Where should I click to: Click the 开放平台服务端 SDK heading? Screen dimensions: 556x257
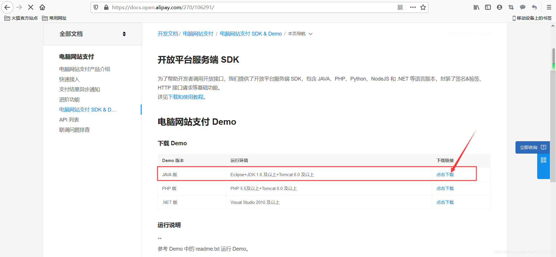(198, 60)
